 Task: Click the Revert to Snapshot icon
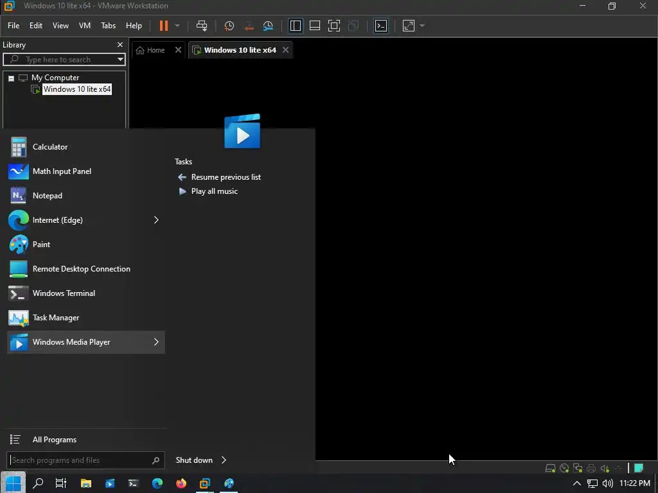(249, 26)
